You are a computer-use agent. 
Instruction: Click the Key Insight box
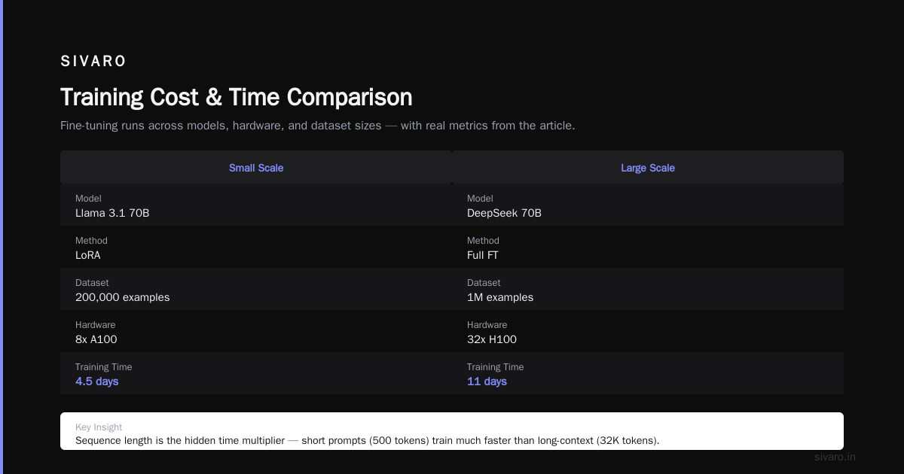click(x=452, y=431)
